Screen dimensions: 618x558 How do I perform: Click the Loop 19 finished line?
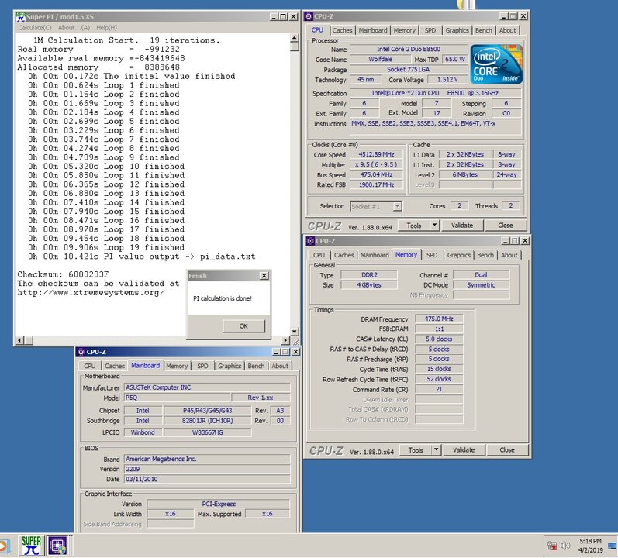[x=106, y=248]
